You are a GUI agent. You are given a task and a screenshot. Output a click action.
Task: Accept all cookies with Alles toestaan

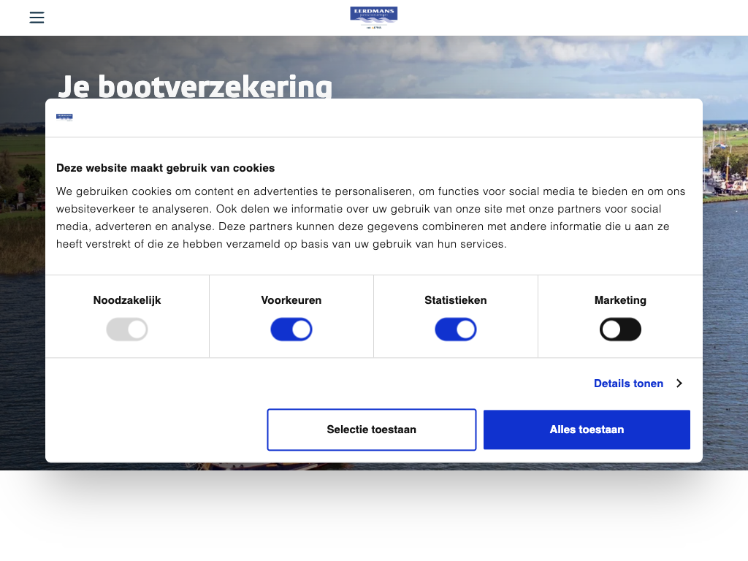(587, 430)
